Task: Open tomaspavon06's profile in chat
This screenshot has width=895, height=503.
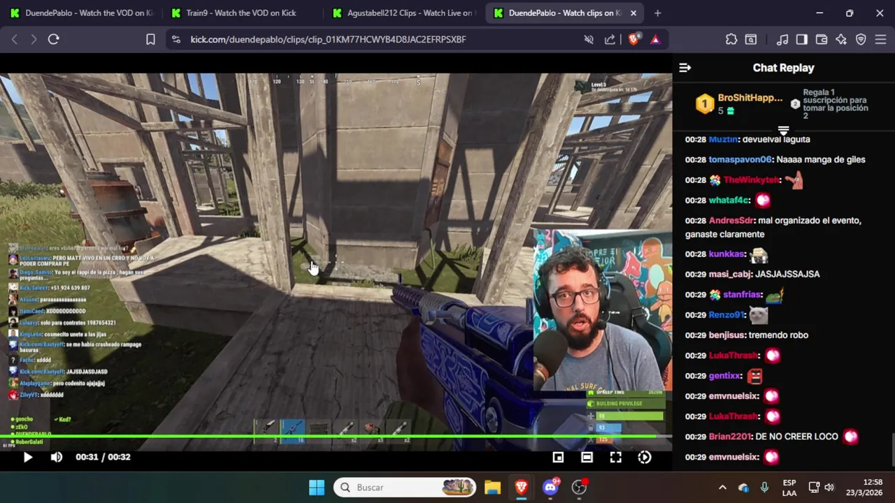Action: tap(740, 159)
